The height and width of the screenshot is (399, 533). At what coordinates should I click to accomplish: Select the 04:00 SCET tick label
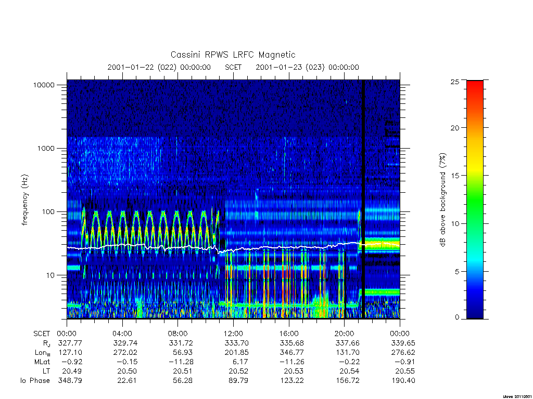tap(122, 334)
